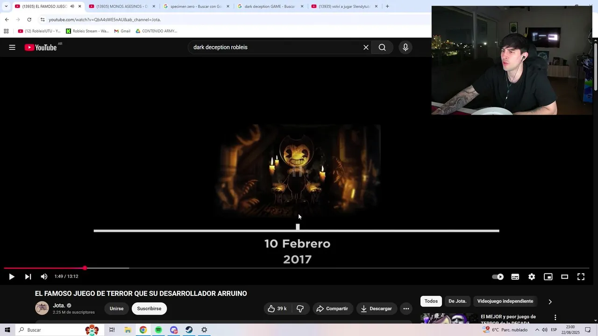
Task: Open Jota. channel avatar
Action: 42,308
